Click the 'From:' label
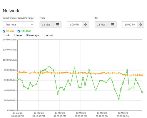 [x=42, y=18]
